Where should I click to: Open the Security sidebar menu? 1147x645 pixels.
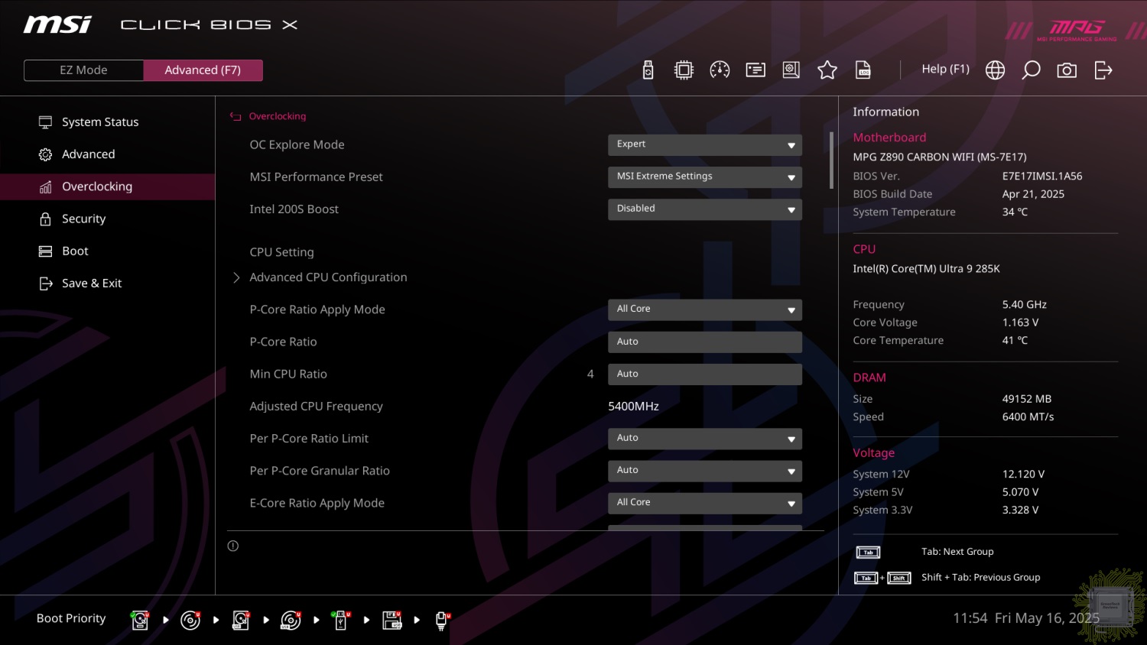(x=108, y=219)
